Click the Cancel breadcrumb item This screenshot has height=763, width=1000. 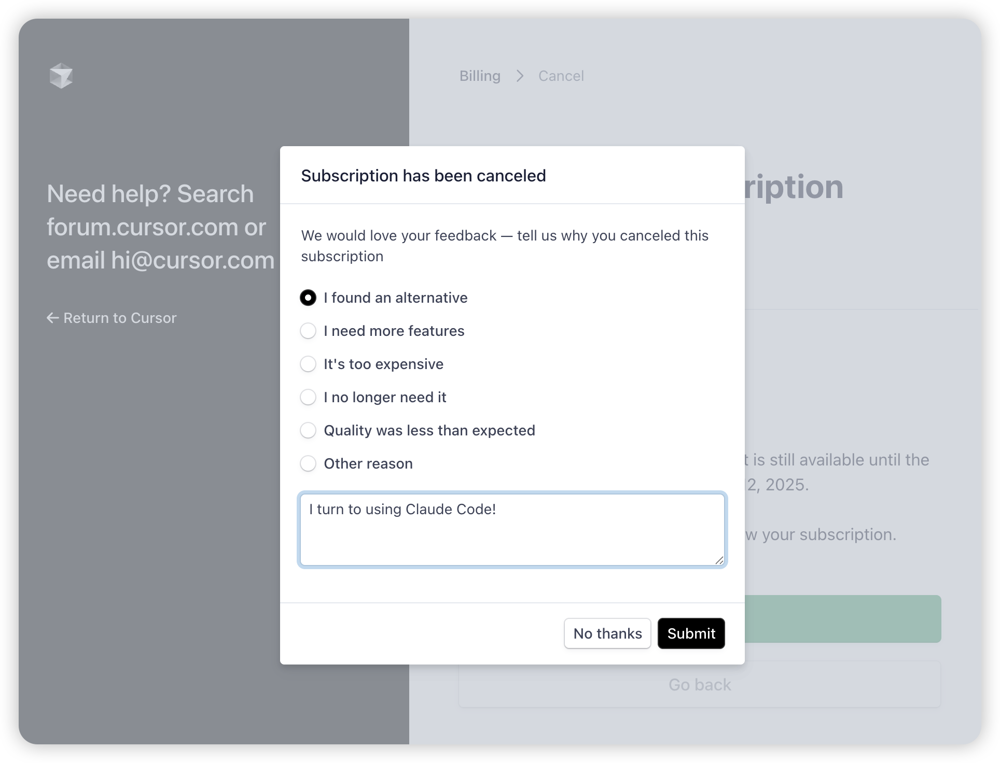coord(561,76)
